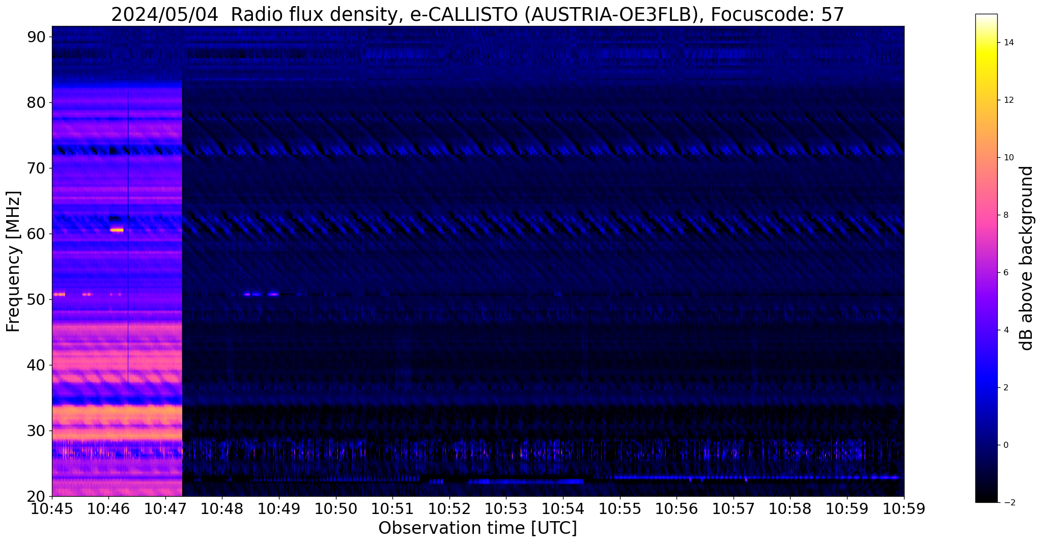Click the bright yellow burst near 60 MHz
This screenshot has width=1042, height=543.
pos(117,230)
